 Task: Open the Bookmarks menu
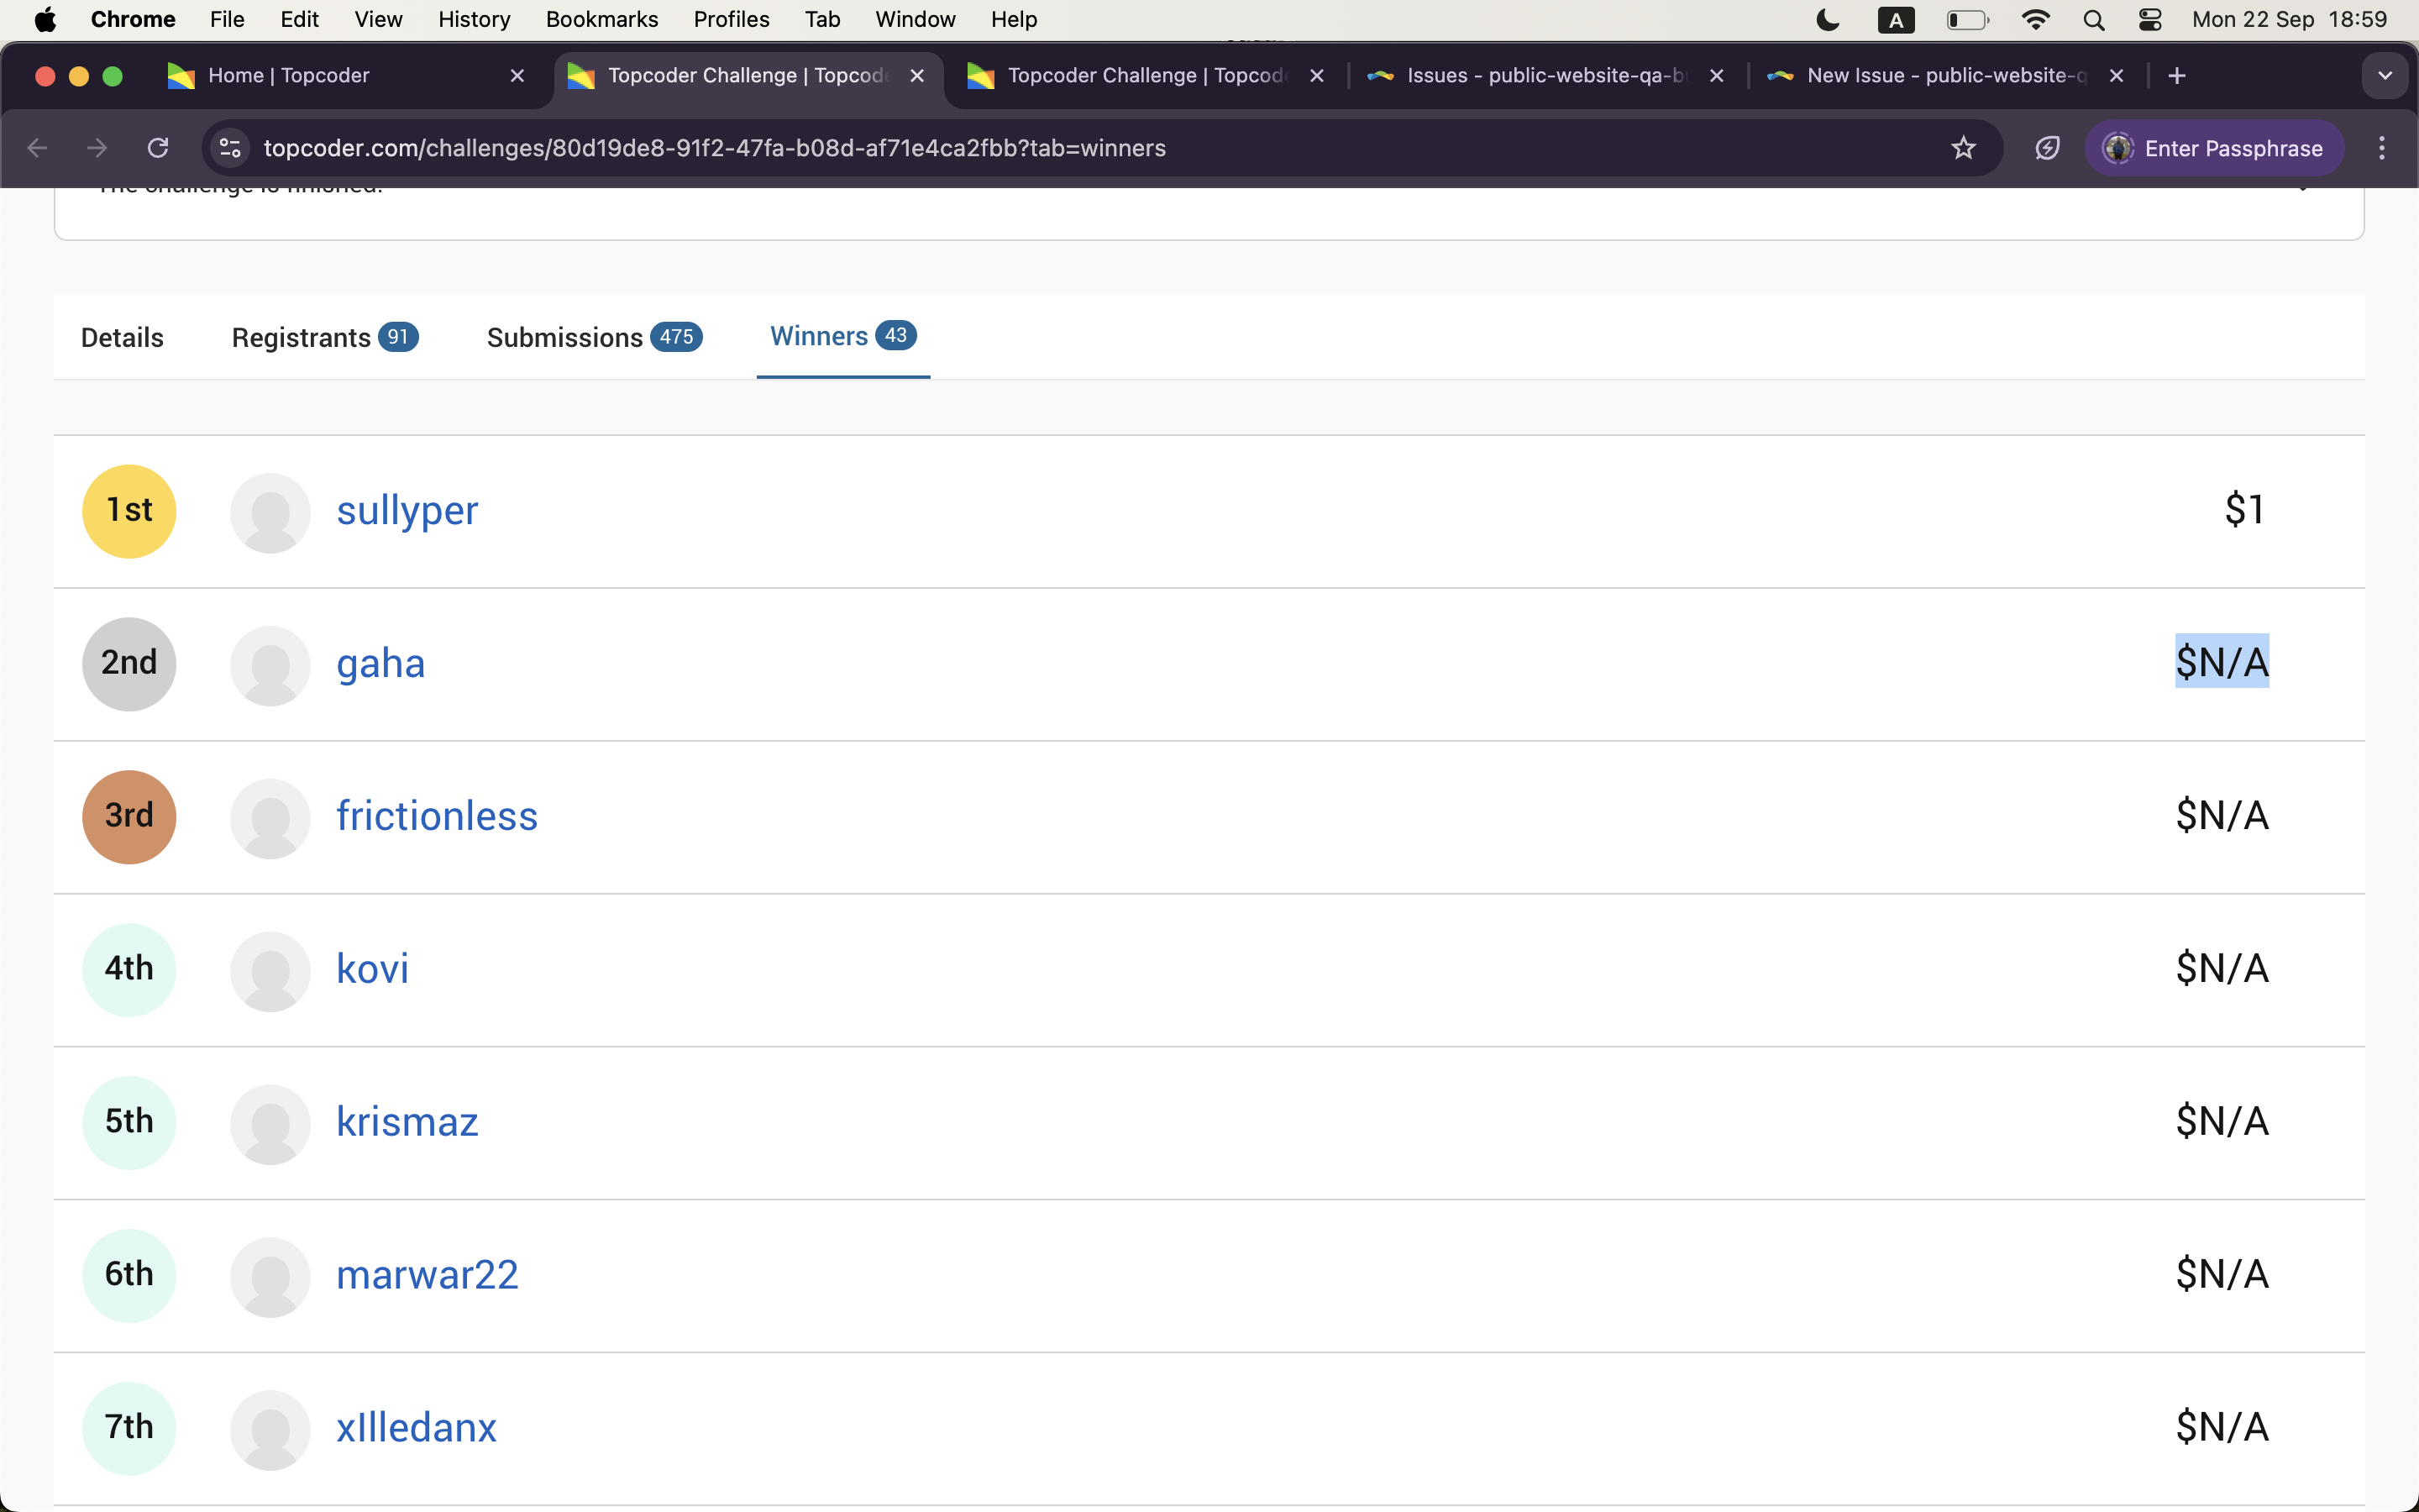tap(601, 20)
